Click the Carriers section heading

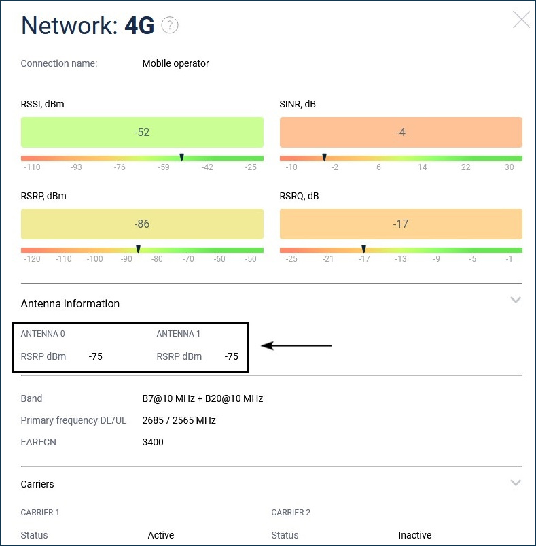point(37,484)
